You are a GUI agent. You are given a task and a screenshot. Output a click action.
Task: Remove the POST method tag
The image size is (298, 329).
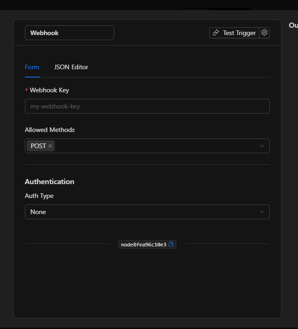point(50,146)
